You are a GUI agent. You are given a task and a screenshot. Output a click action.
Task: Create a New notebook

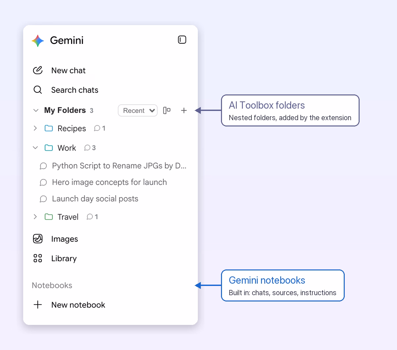click(78, 305)
